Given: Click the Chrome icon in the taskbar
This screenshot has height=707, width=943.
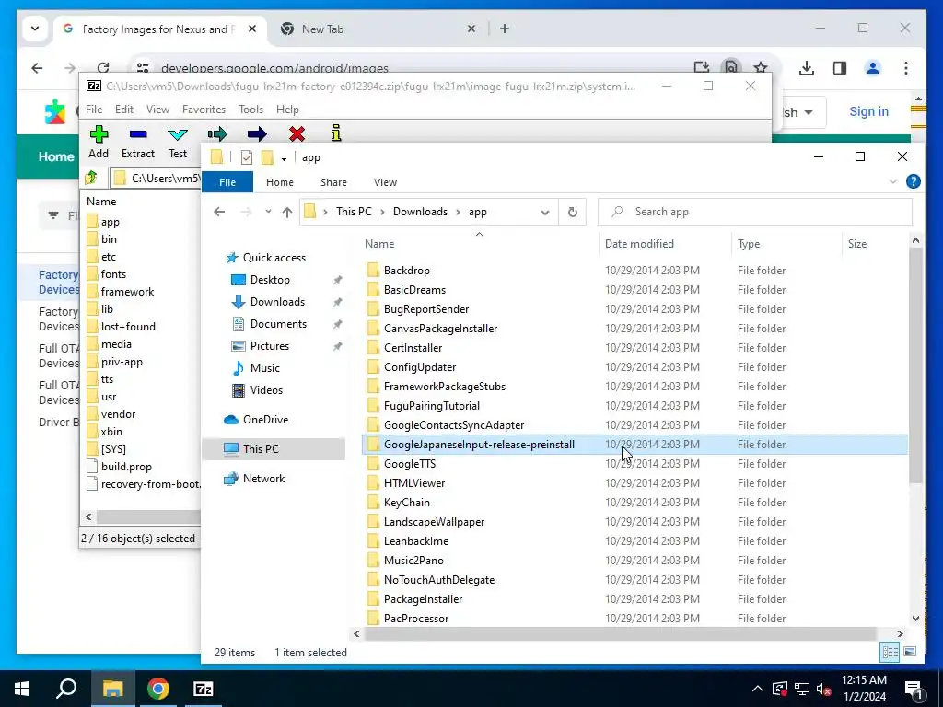Looking at the screenshot, I should [x=158, y=689].
